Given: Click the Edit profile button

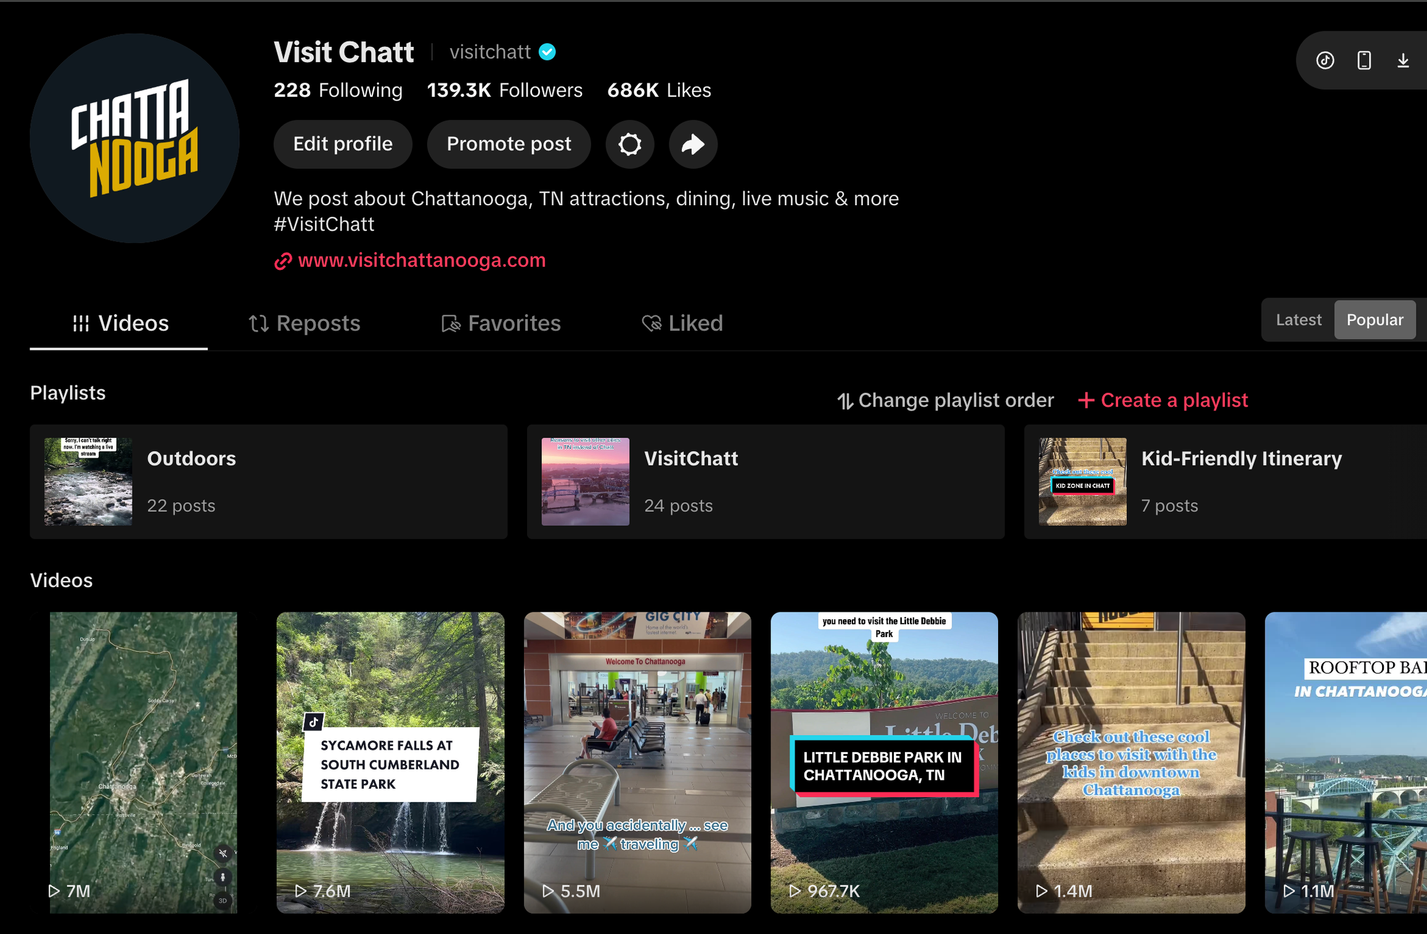Looking at the screenshot, I should (x=343, y=144).
